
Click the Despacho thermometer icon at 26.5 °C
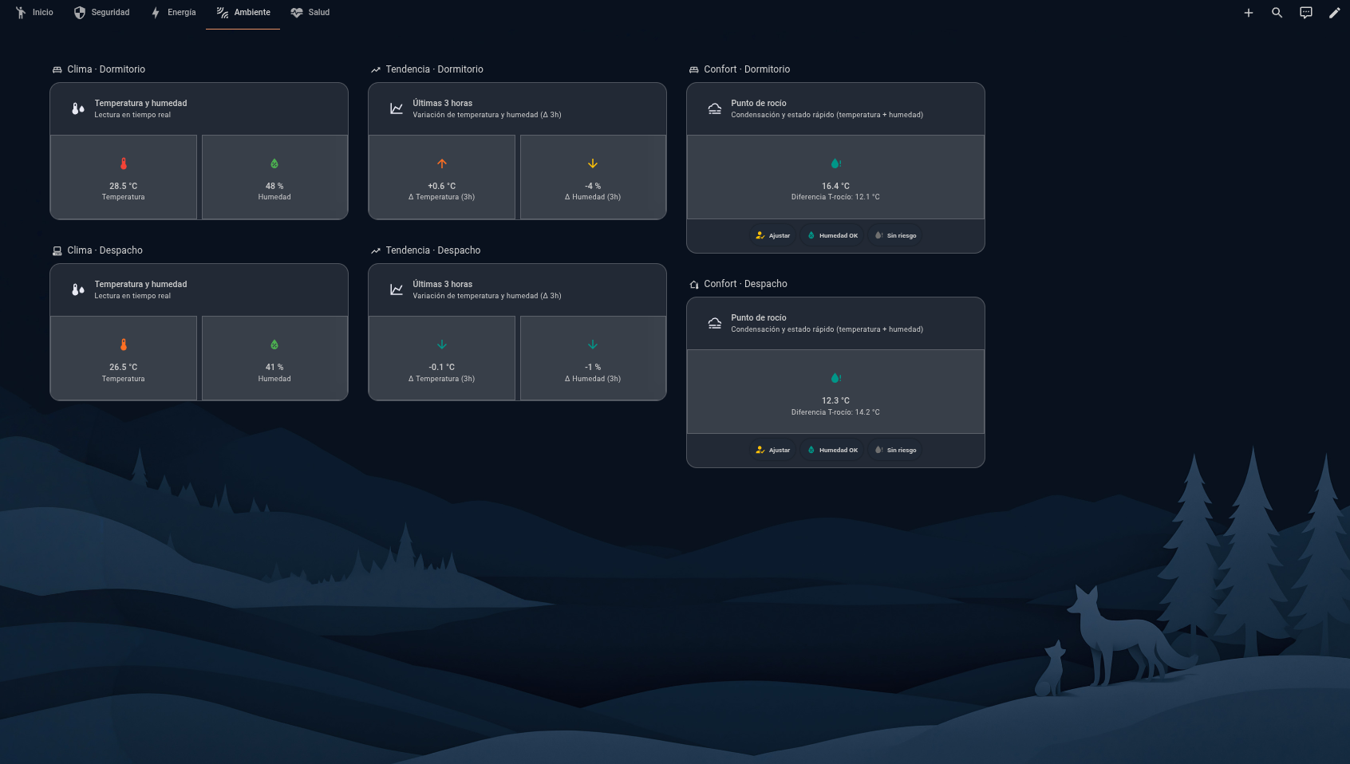124,345
